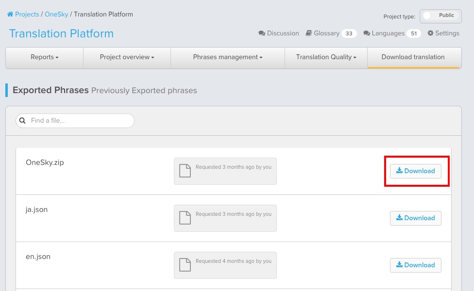474x291 pixels.
Task: Download the ja.json file
Action: click(x=415, y=218)
